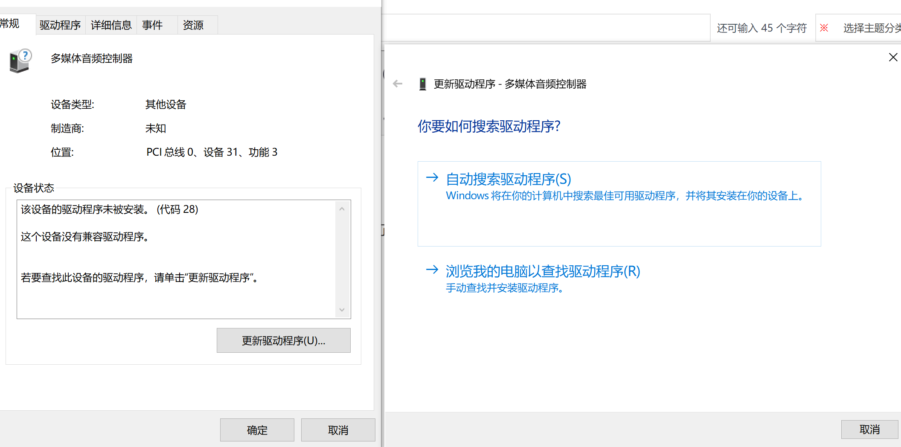Open the 选择主题分类 dropdown

870,28
